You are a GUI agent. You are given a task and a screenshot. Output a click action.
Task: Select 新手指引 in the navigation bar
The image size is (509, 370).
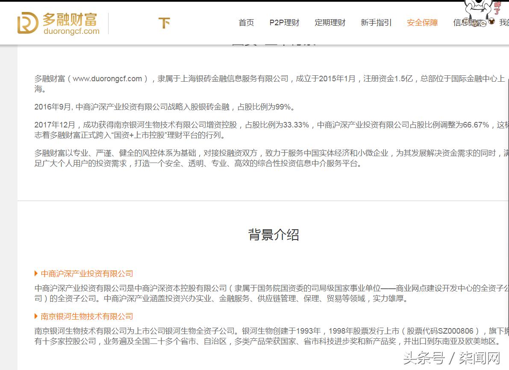376,23
